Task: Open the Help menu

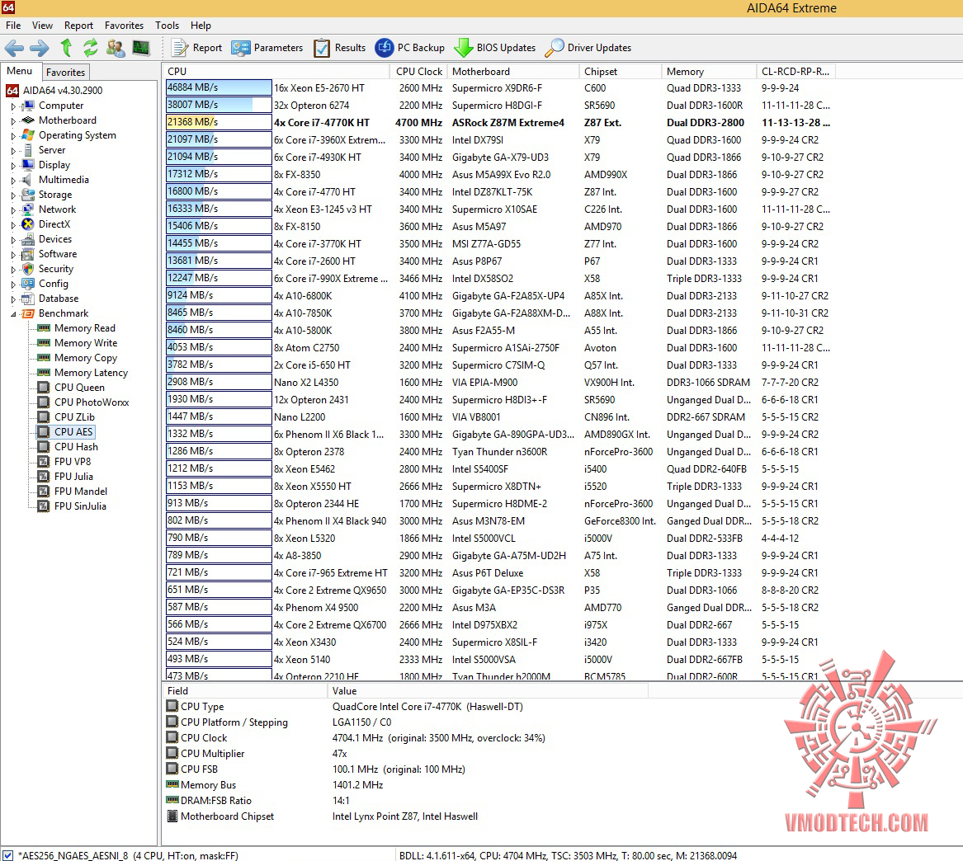Action: 201,26
